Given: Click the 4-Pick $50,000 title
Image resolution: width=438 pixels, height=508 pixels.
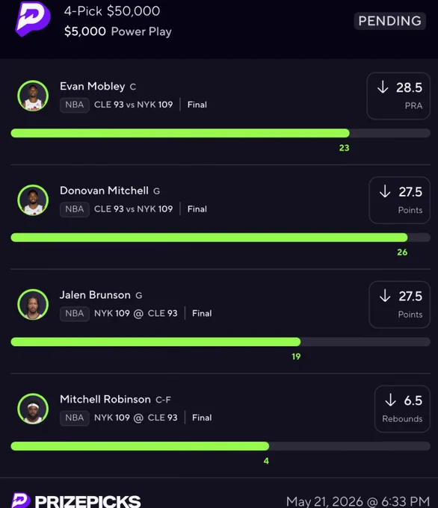Looking at the screenshot, I should click(112, 11).
